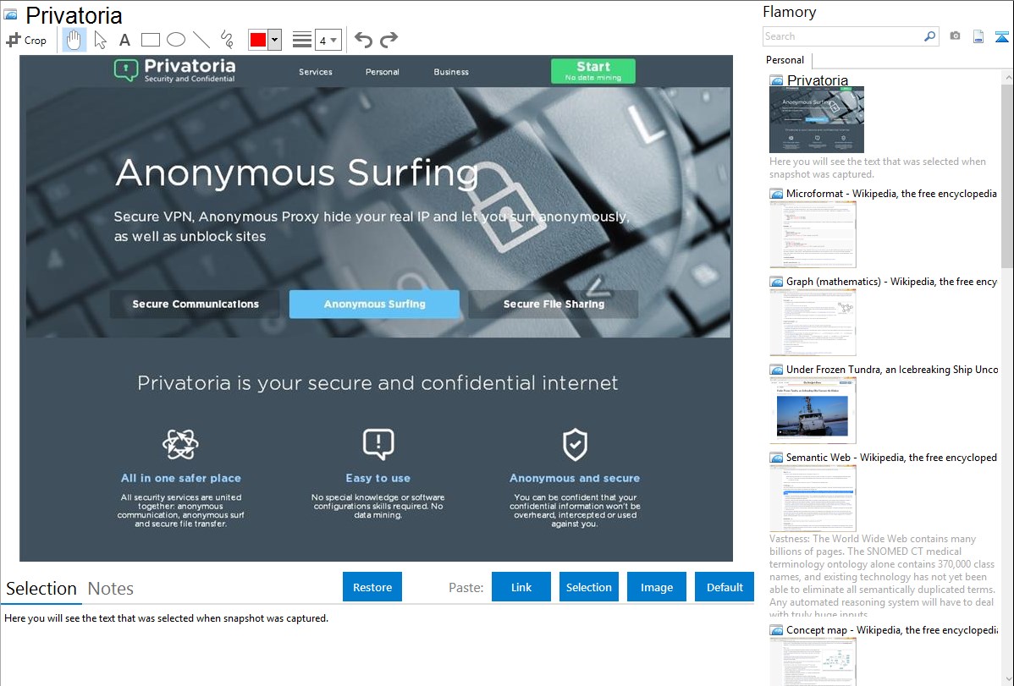Click the Personal menu in webpage

coord(383,72)
